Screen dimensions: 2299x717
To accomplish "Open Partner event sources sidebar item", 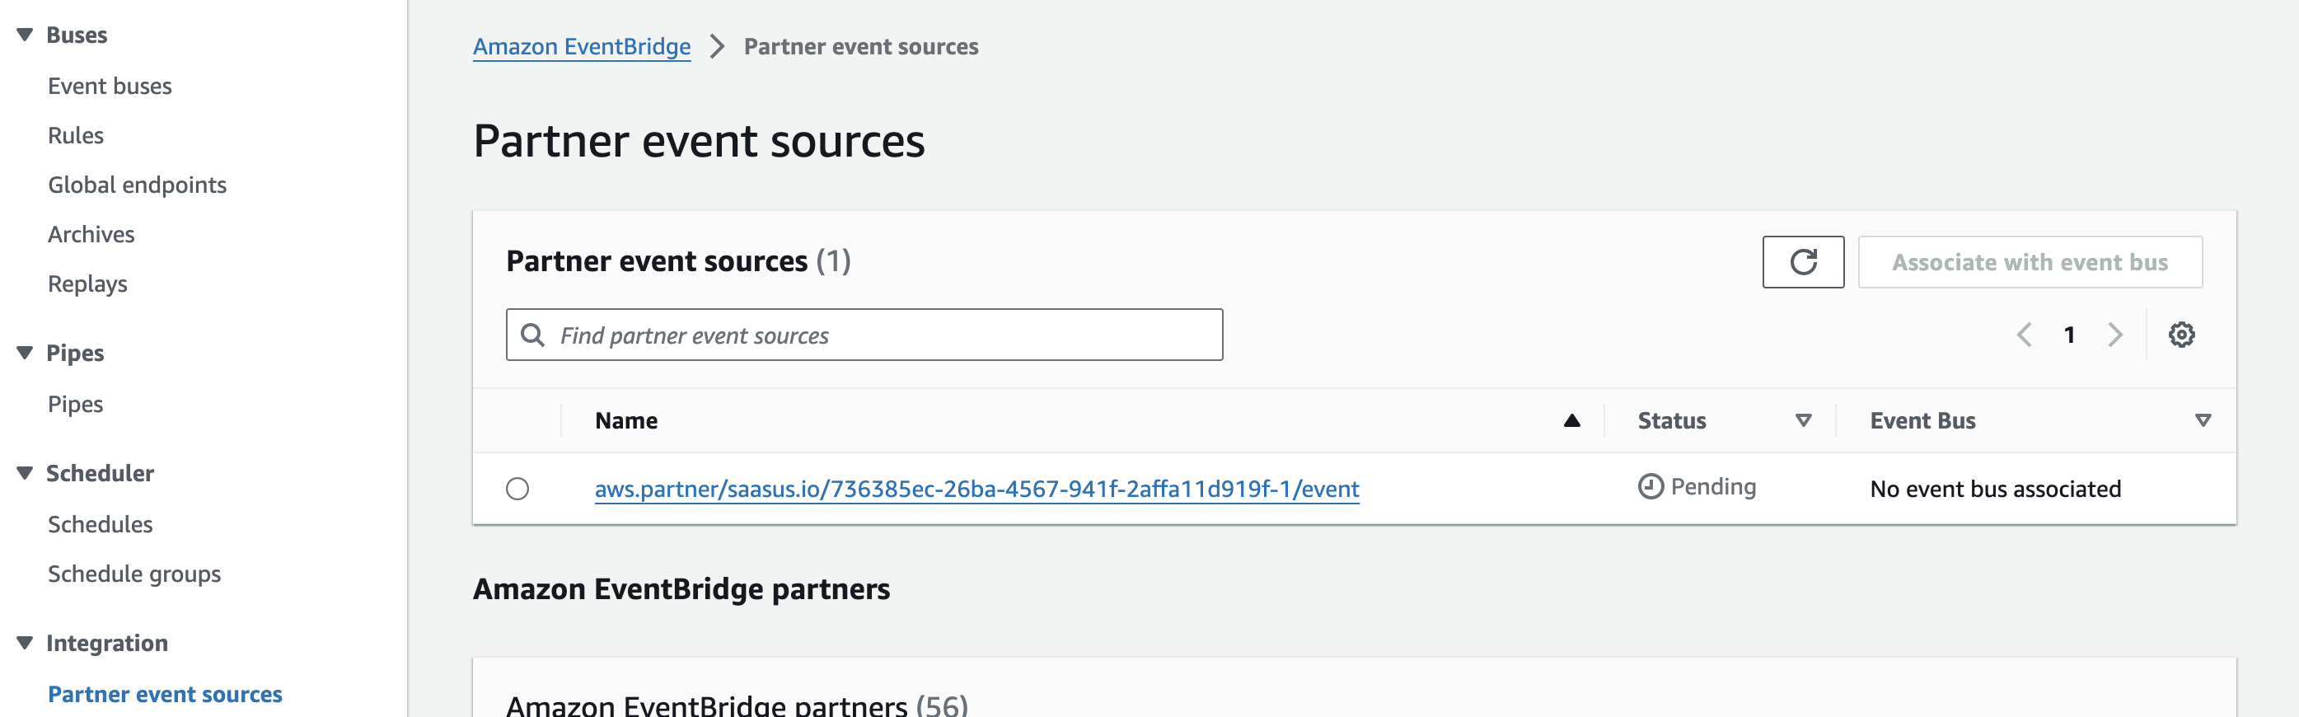I will 165,694.
